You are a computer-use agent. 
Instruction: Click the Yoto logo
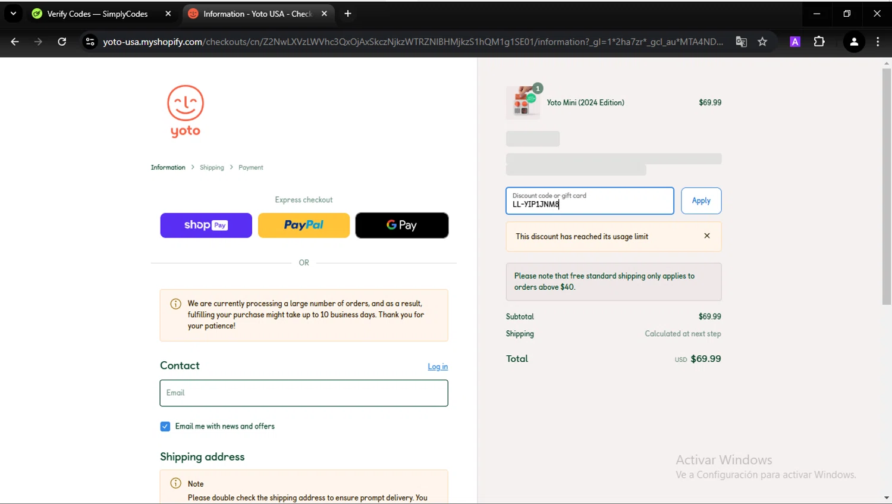pyautogui.click(x=186, y=112)
